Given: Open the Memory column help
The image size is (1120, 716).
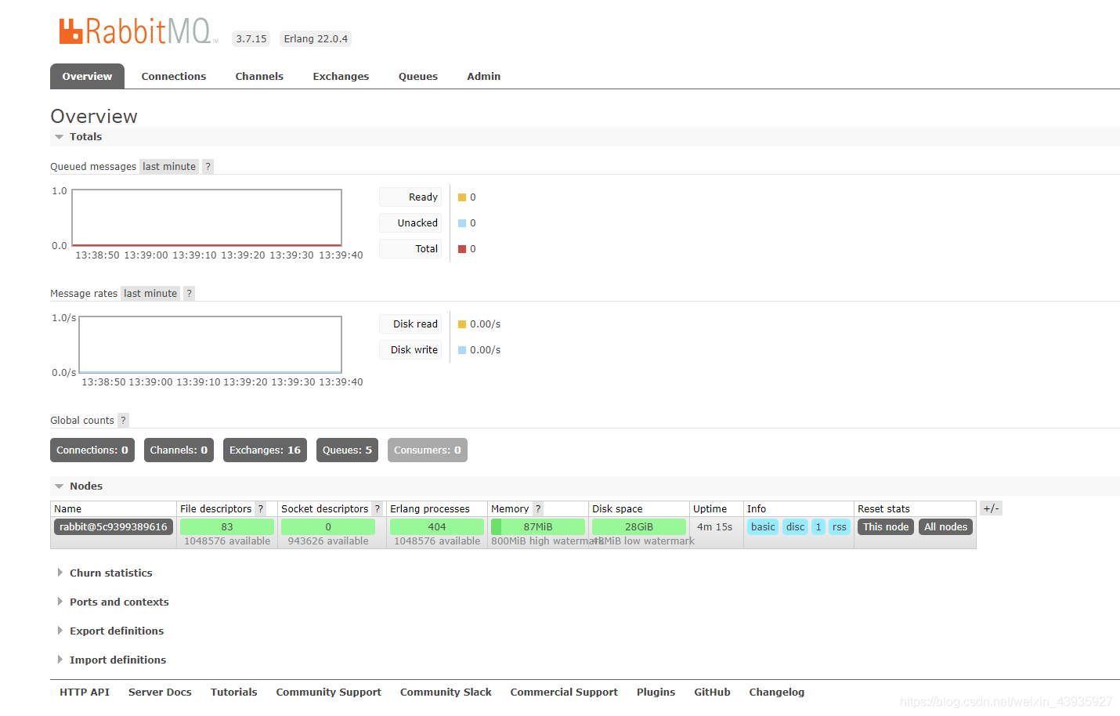Looking at the screenshot, I should point(537,508).
